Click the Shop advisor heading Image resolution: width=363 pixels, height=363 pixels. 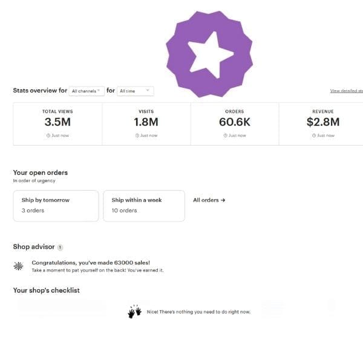[x=34, y=247]
